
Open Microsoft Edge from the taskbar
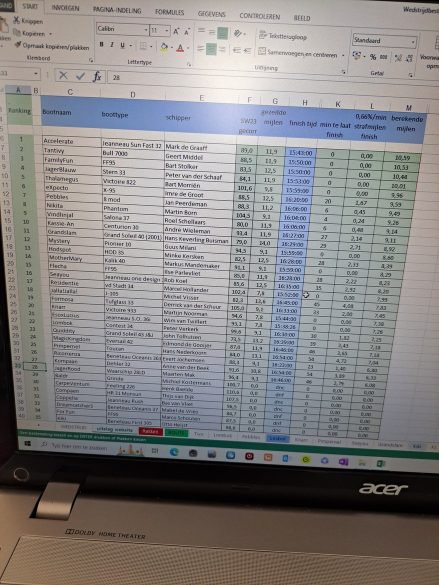coord(174,452)
